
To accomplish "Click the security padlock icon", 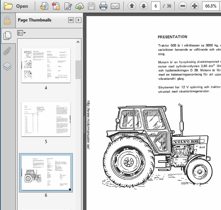I will tap(7, 20).
